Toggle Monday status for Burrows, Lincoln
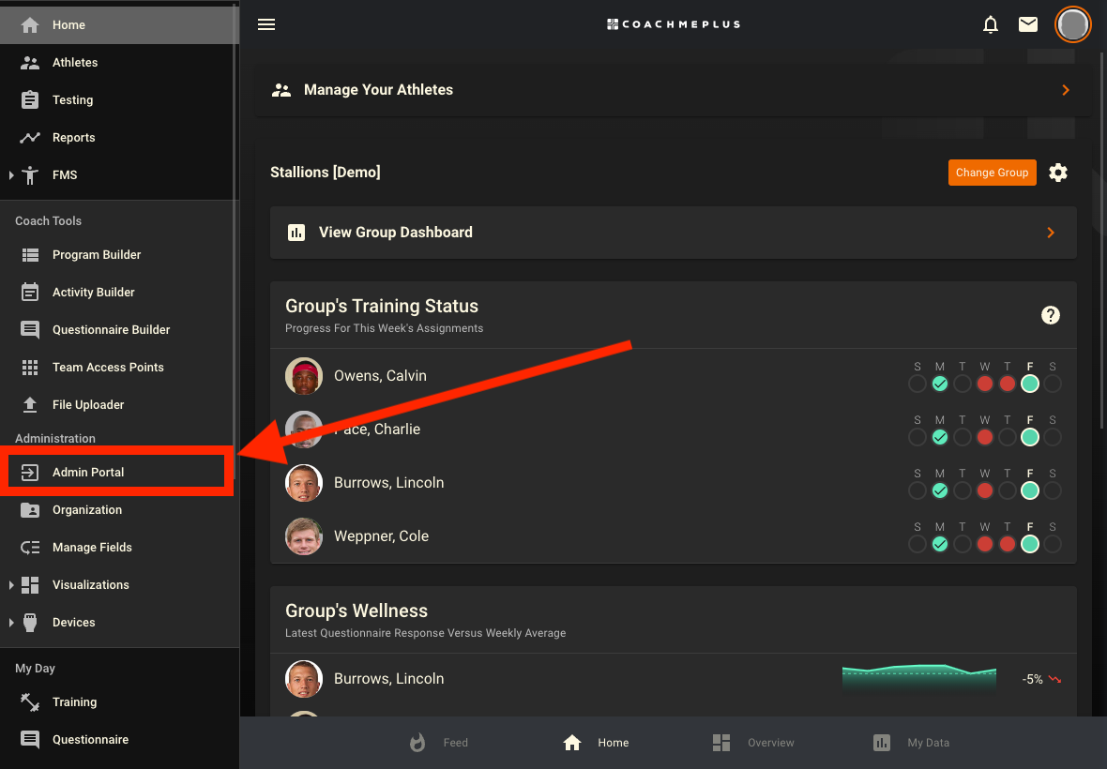The width and height of the screenshot is (1107, 769). [x=939, y=490]
